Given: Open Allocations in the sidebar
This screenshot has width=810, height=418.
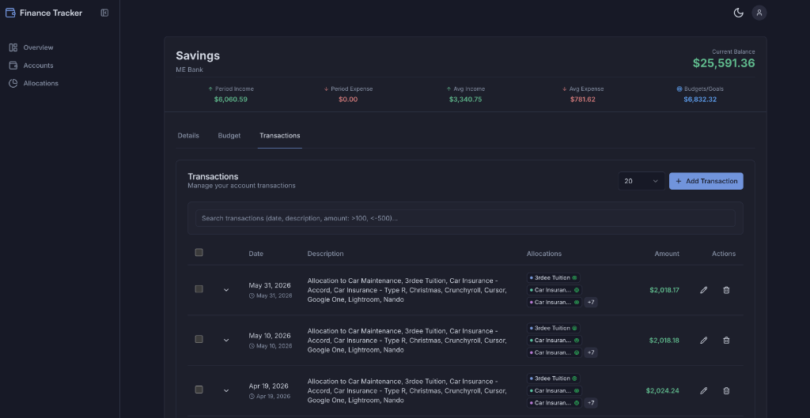Looking at the screenshot, I should point(41,83).
